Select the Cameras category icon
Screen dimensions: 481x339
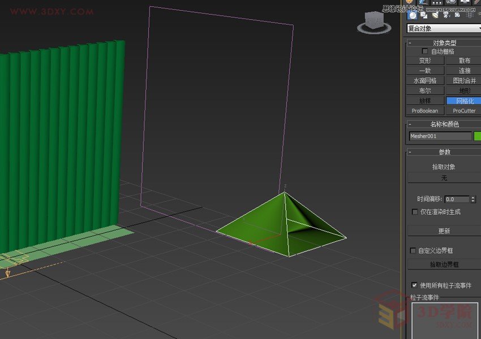[x=446, y=15]
